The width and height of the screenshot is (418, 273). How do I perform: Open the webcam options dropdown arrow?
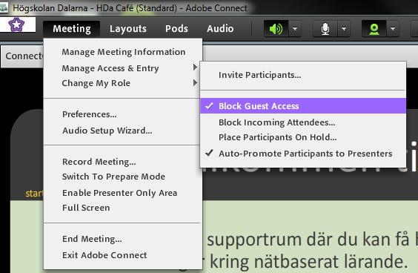pyautogui.click(x=393, y=28)
